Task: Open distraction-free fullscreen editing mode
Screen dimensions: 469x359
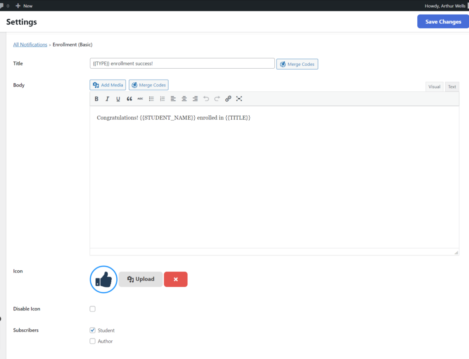Action: point(239,98)
